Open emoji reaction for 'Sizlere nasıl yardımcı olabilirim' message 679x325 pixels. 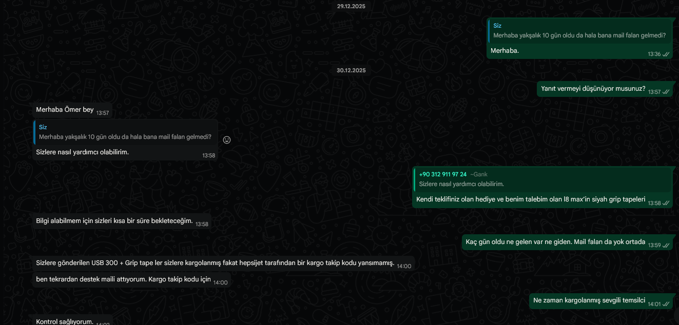click(227, 140)
